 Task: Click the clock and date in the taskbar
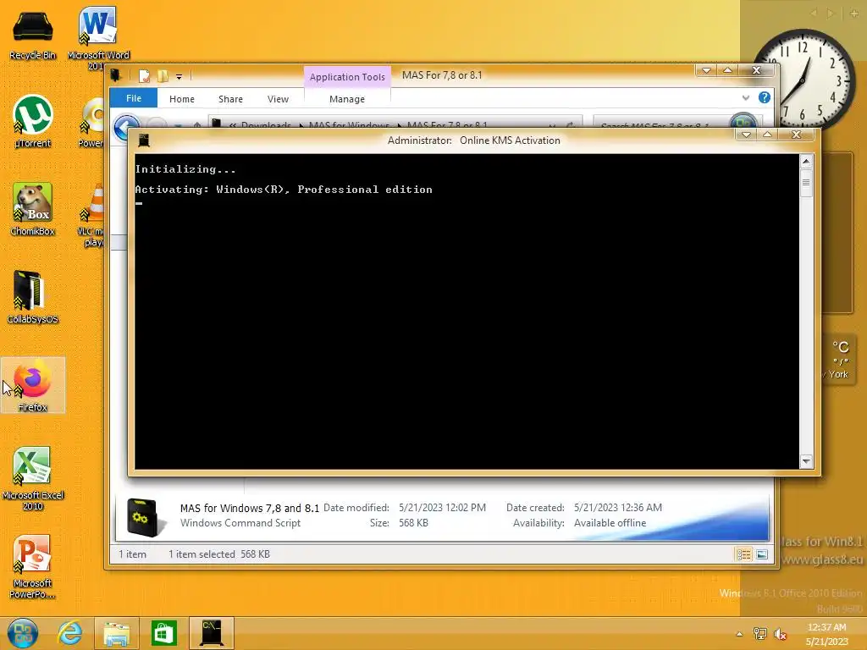[826, 634]
